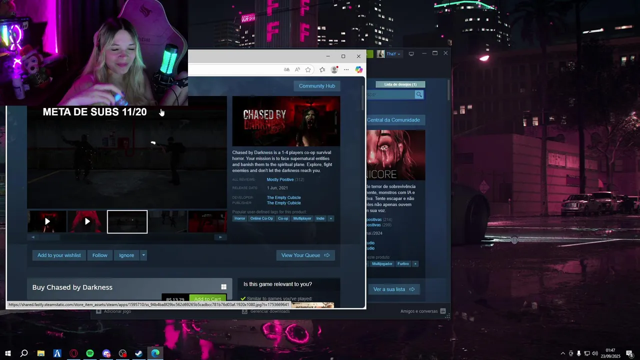640x360 pixels.
Task: Open the Windows Start menu
Action: [7, 353]
